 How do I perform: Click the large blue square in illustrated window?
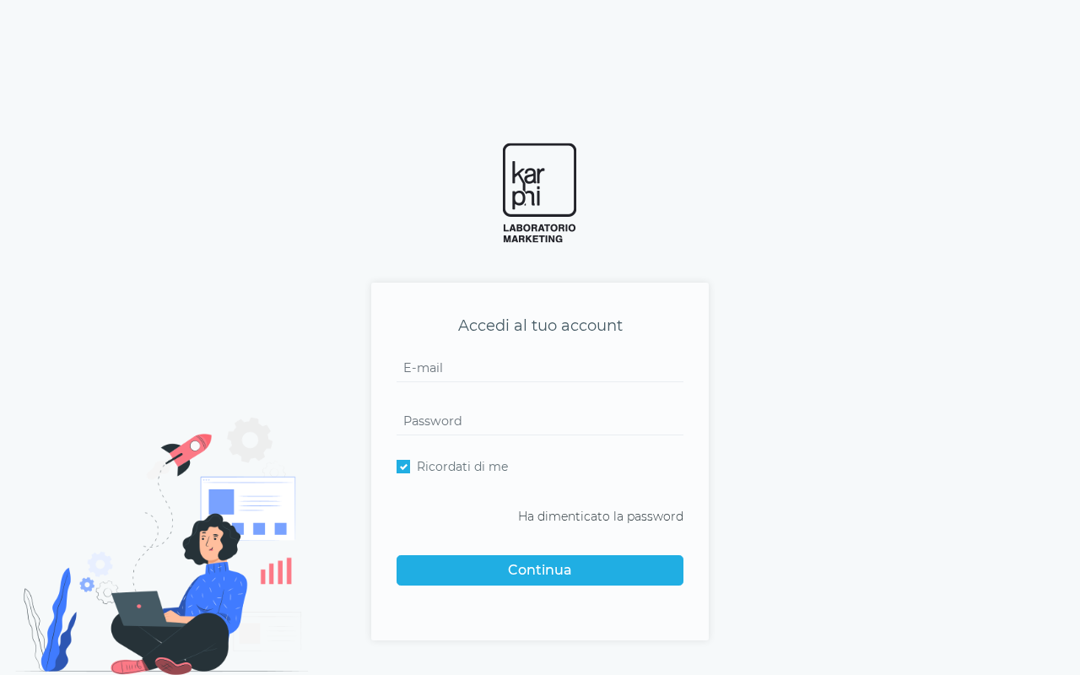[x=221, y=502]
